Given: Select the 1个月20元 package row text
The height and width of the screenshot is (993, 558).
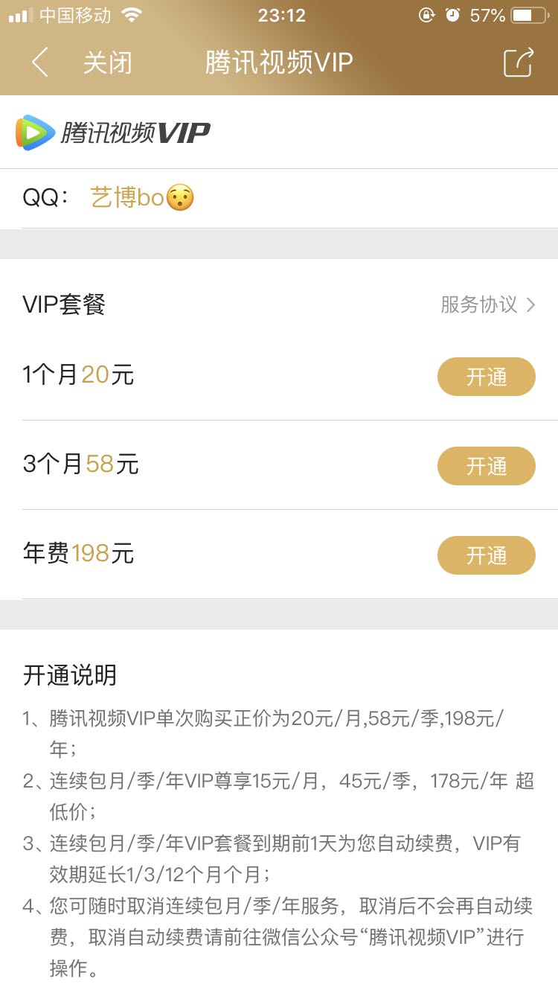Looking at the screenshot, I should (x=79, y=375).
